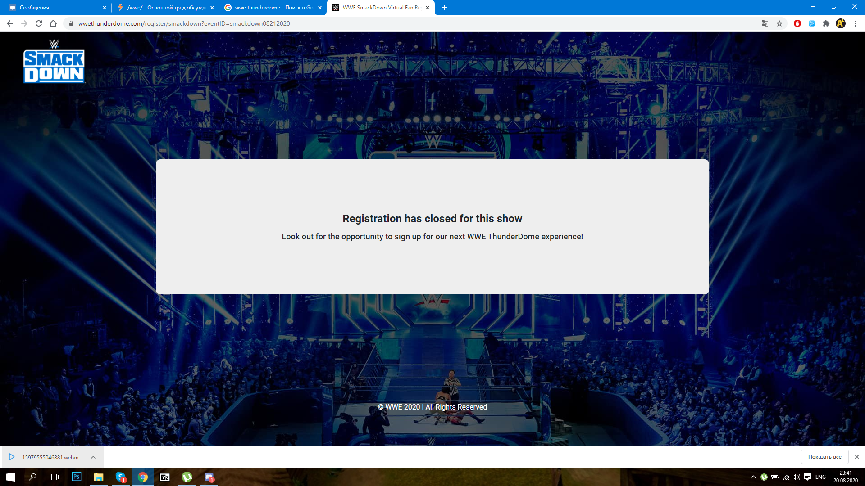This screenshot has width=865, height=486.
Task: Bookmark this page with star icon
Action: pyautogui.click(x=779, y=23)
